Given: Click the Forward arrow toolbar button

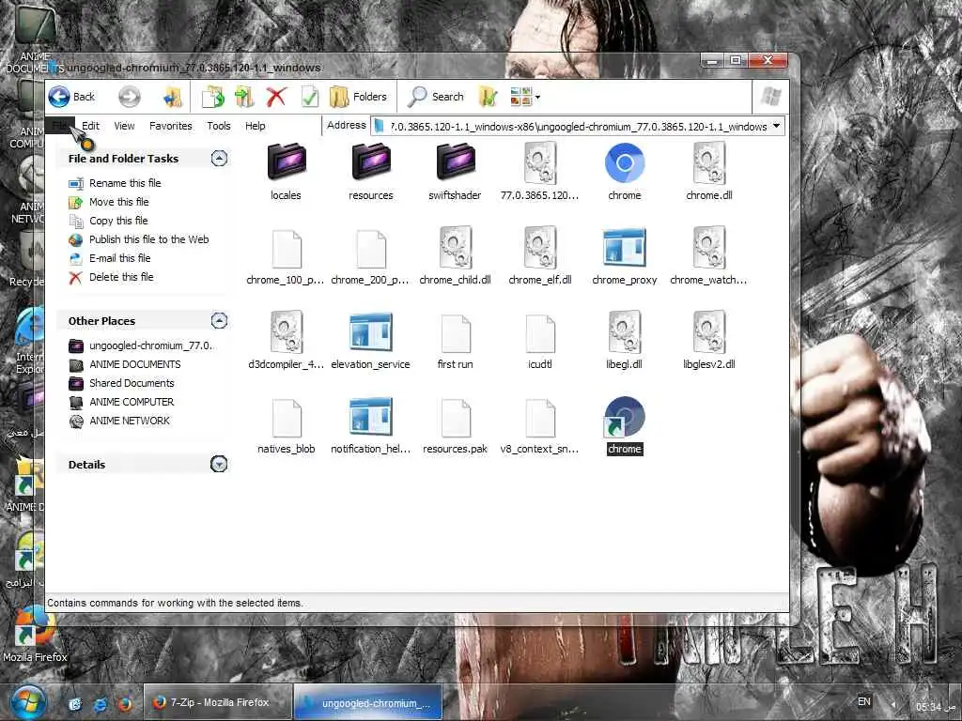Looking at the screenshot, I should (x=129, y=97).
